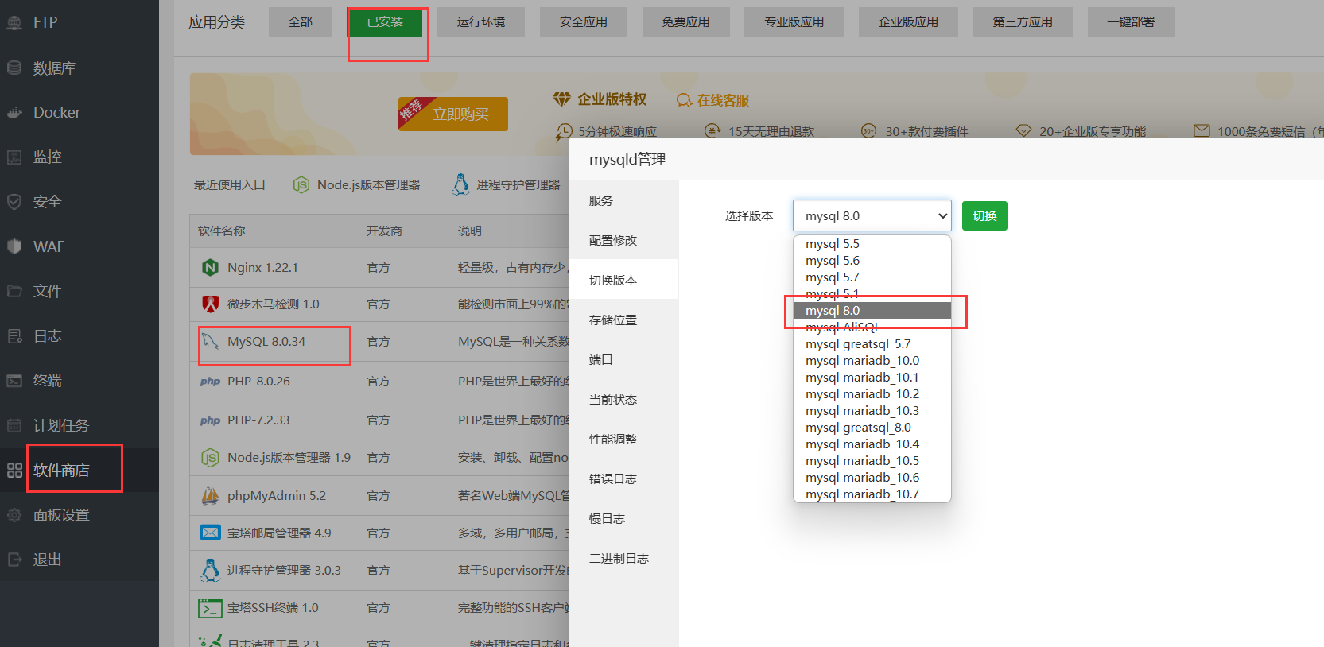Click the 安全 shield icon

click(x=14, y=202)
